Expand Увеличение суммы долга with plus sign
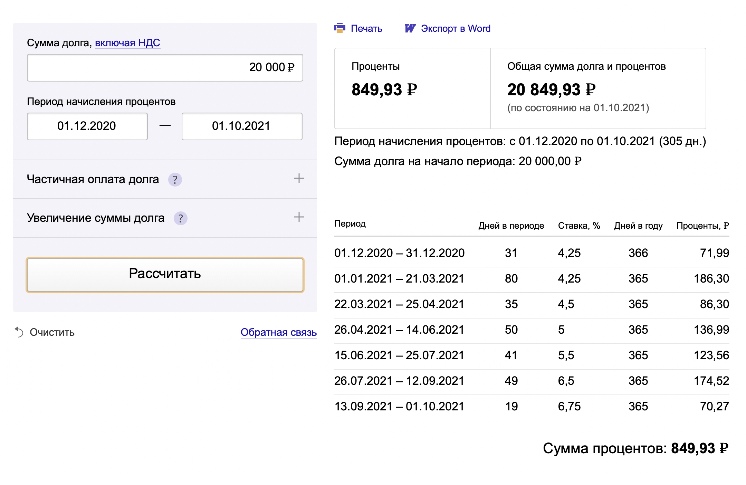Image resolution: width=746 pixels, height=485 pixels. [299, 217]
